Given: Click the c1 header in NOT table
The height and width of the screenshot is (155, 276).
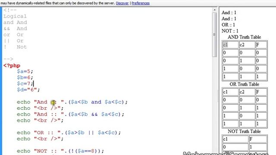Looking at the screenshot, I should (235, 139).
